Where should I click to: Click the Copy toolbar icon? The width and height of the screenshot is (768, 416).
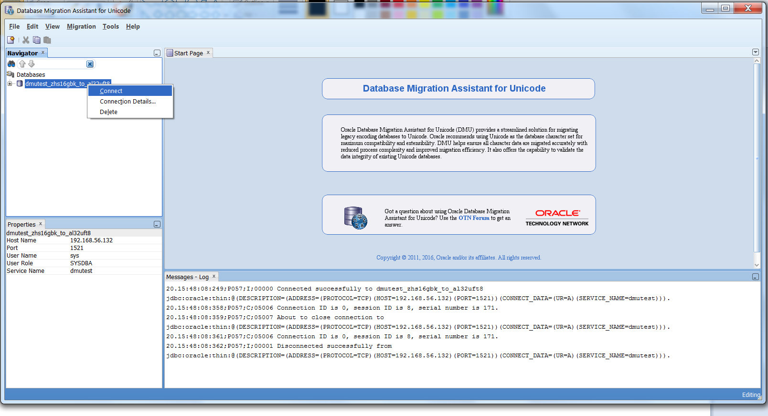coord(37,40)
